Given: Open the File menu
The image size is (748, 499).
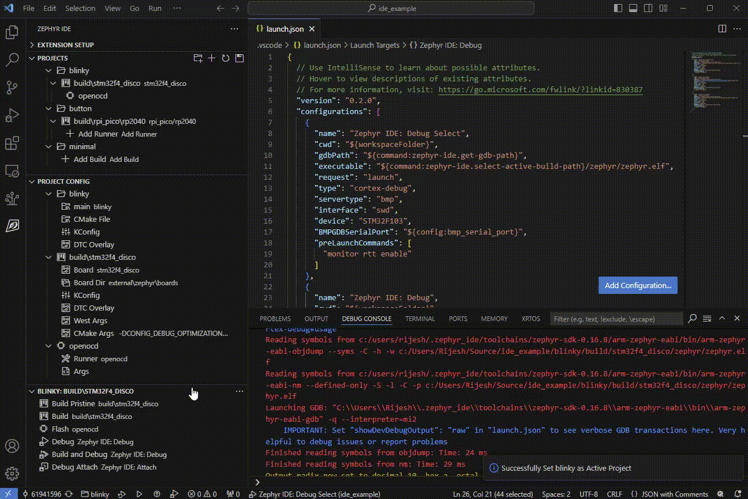Looking at the screenshot, I should pyautogui.click(x=28, y=9).
